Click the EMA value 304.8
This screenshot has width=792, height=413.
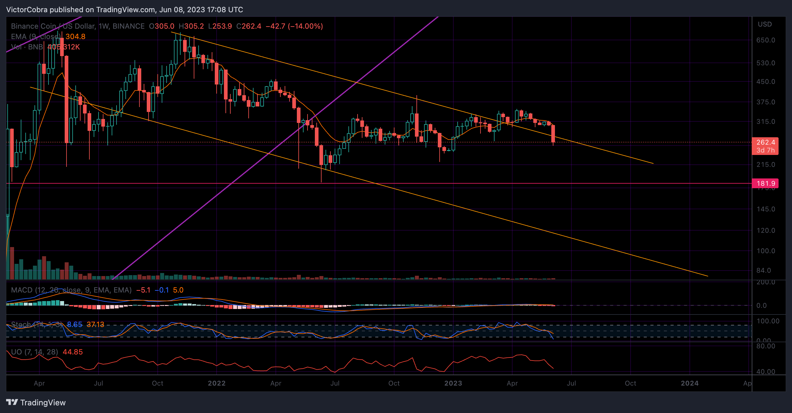pyautogui.click(x=75, y=37)
